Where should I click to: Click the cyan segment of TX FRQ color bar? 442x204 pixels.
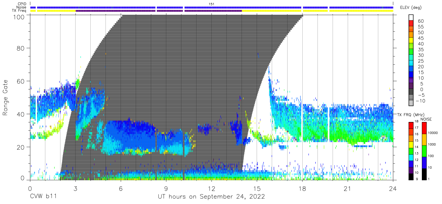coord(411,157)
